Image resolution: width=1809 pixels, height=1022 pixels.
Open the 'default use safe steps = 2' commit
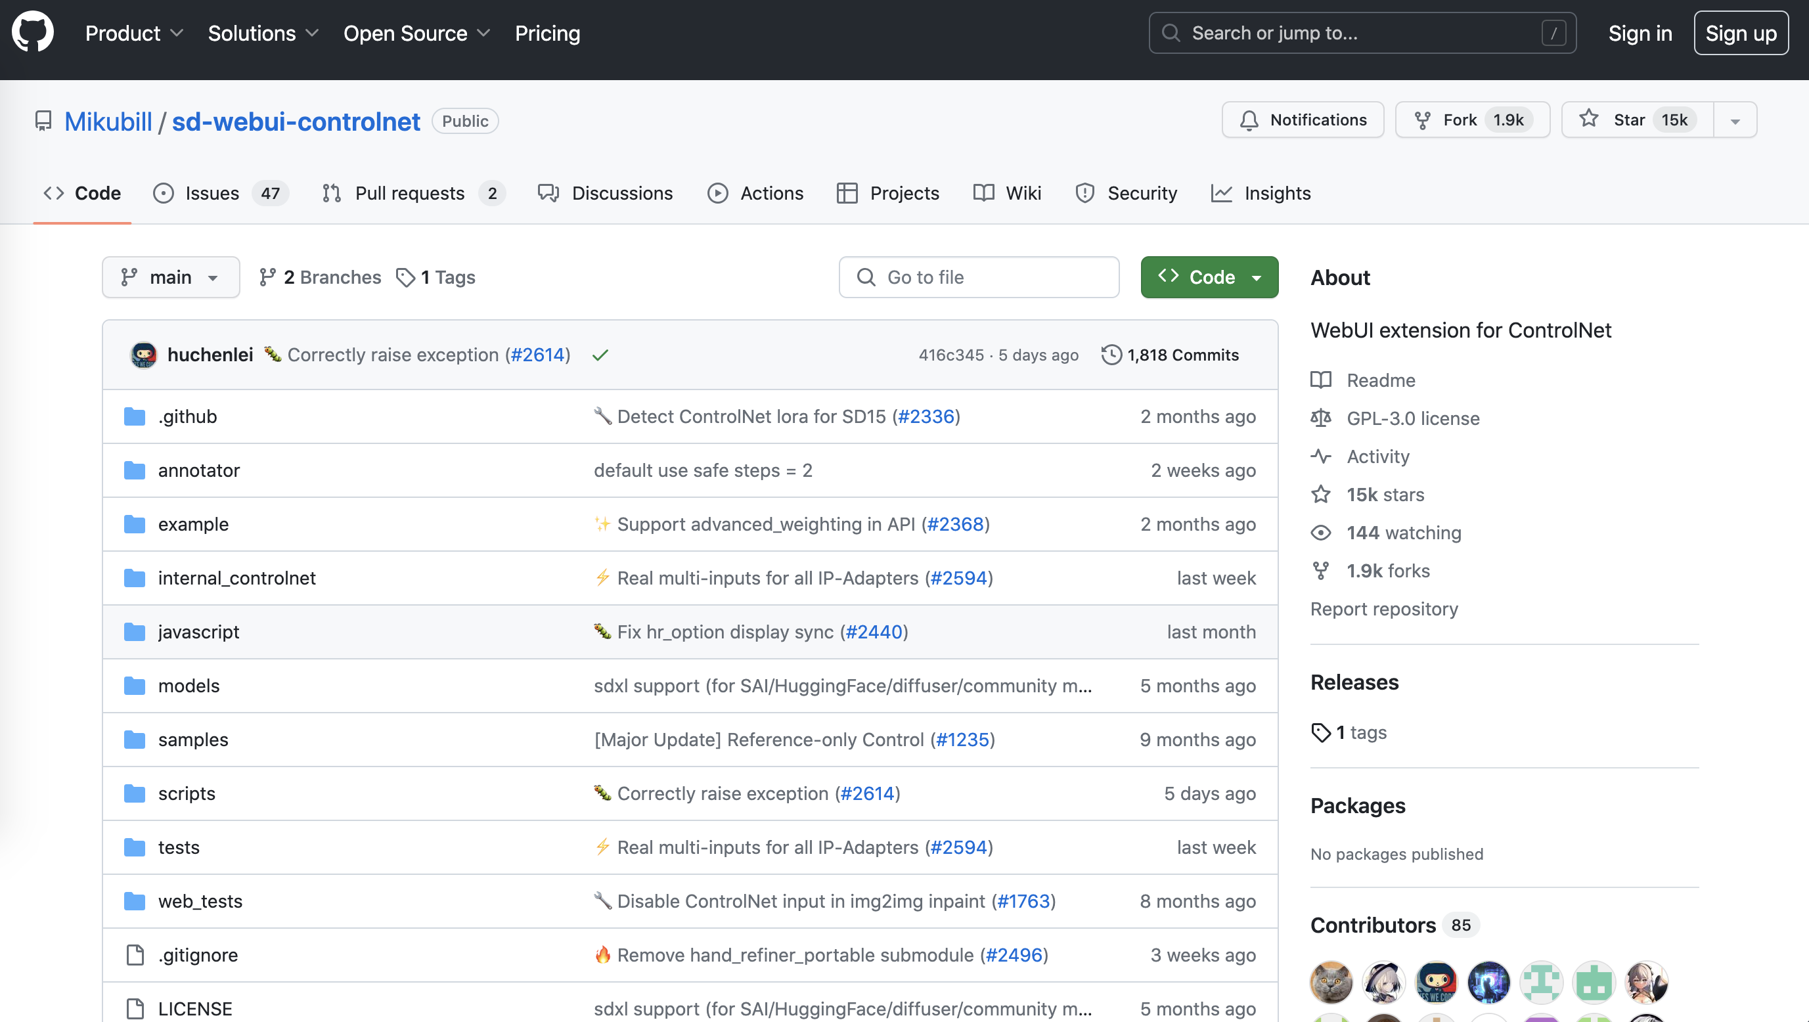point(703,471)
